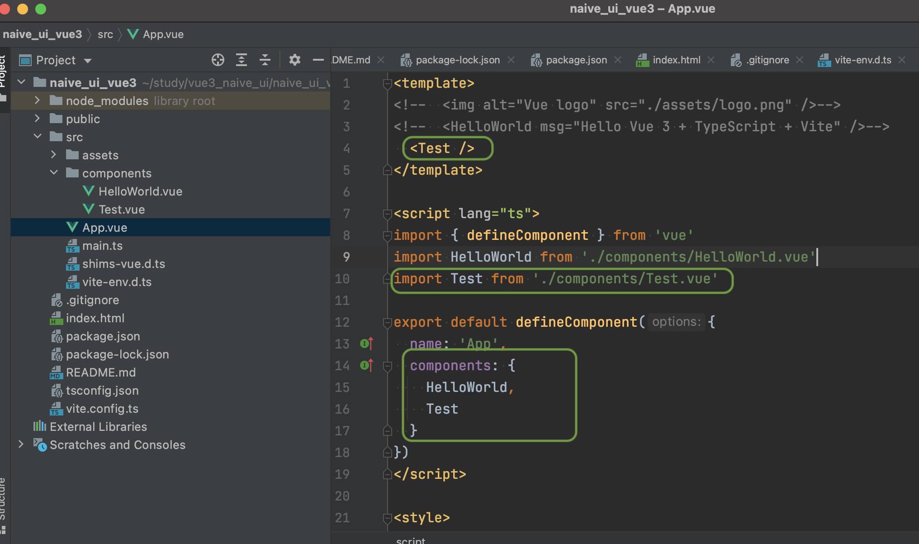Image resolution: width=919 pixels, height=544 pixels.
Task: Toggle code fold at template tag
Action: coord(387,83)
